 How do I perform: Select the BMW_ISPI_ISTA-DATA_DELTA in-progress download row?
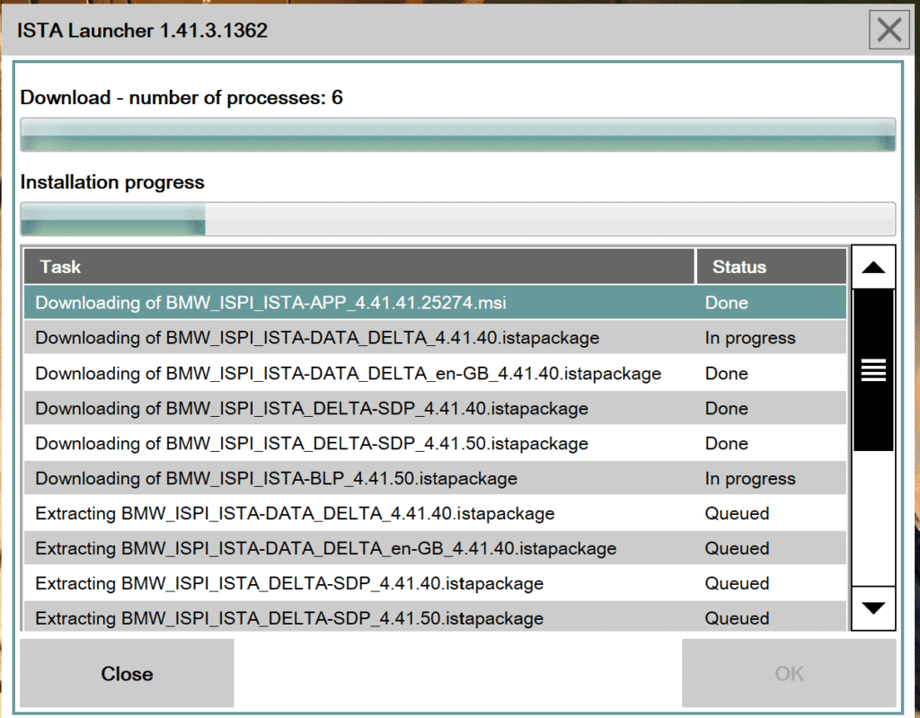click(359, 338)
